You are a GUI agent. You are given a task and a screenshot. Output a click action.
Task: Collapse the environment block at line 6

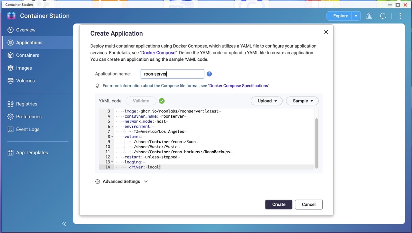[112, 127]
